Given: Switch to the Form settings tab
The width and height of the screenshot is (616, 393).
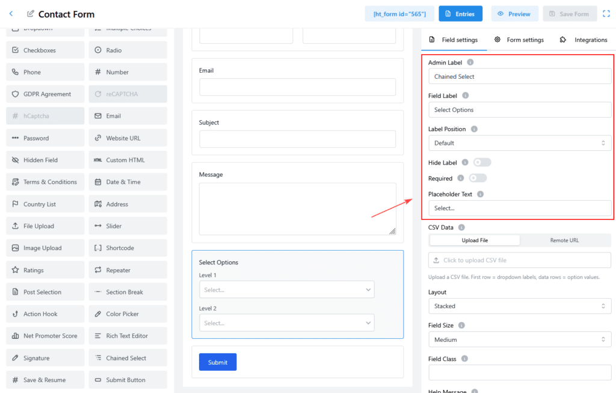Looking at the screenshot, I should [x=519, y=40].
